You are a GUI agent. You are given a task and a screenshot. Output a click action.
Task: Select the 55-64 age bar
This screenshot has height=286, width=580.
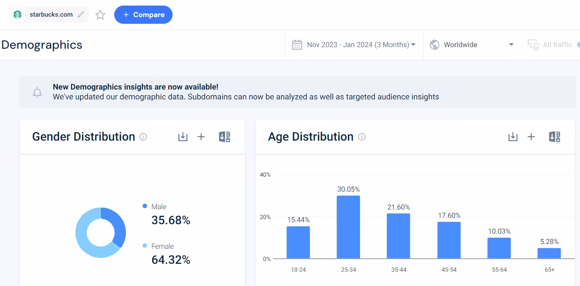click(x=499, y=248)
